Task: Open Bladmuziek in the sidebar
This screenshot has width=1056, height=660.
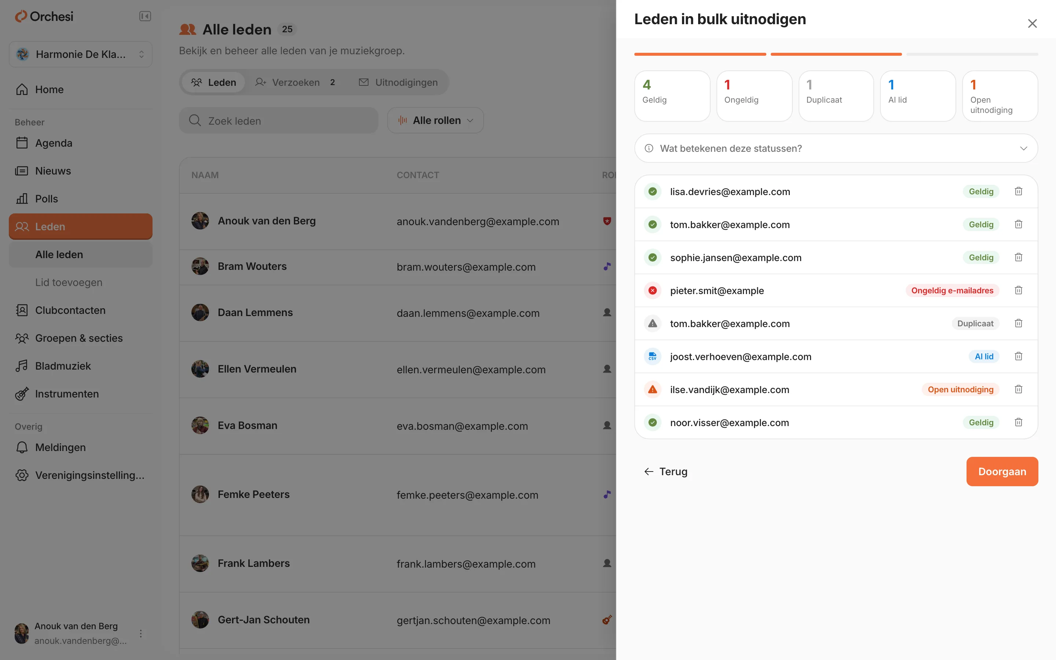Action: pos(81,366)
